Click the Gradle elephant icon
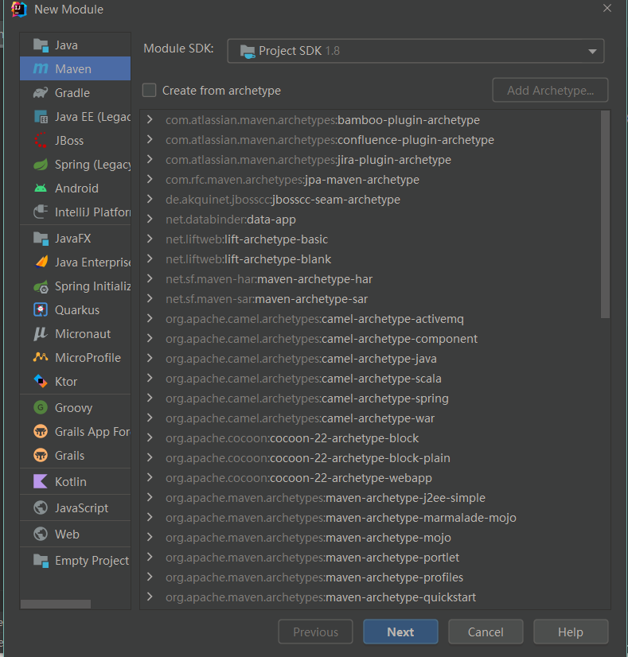628x657 pixels. click(41, 92)
